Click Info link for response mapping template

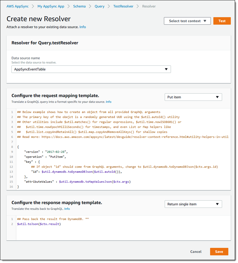67,209
